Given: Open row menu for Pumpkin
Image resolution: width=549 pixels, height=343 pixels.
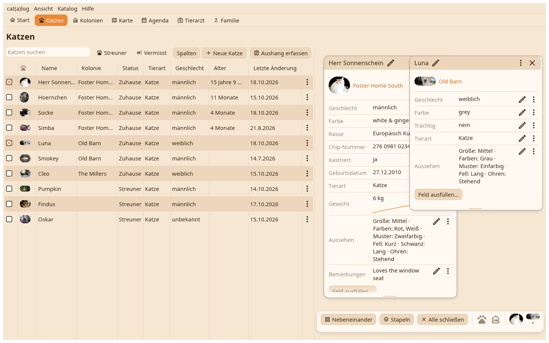Looking at the screenshot, I should click(307, 189).
